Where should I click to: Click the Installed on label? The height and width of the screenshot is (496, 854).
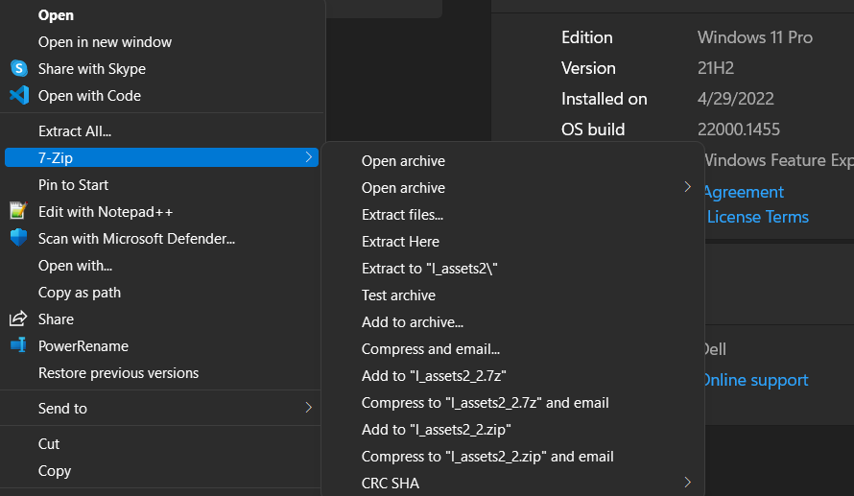[604, 99]
